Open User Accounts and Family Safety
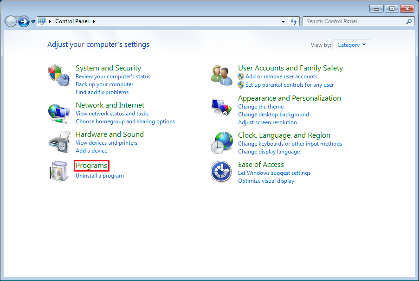419x281 pixels. (290, 68)
